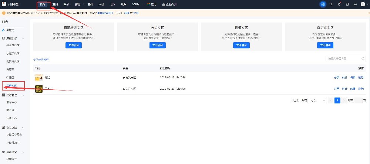Click 编辑 for the 测试 row

[x=353, y=77]
